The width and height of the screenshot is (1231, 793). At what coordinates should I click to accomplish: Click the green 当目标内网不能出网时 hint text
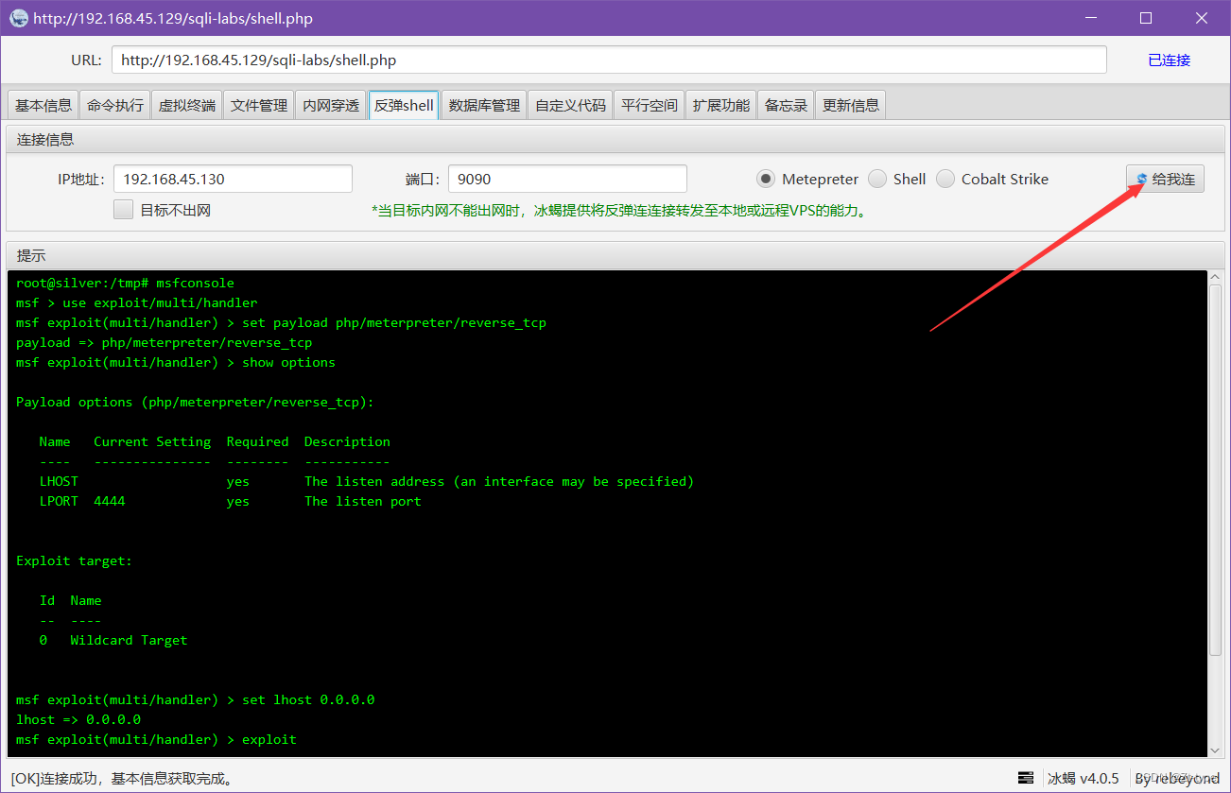coord(619,211)
